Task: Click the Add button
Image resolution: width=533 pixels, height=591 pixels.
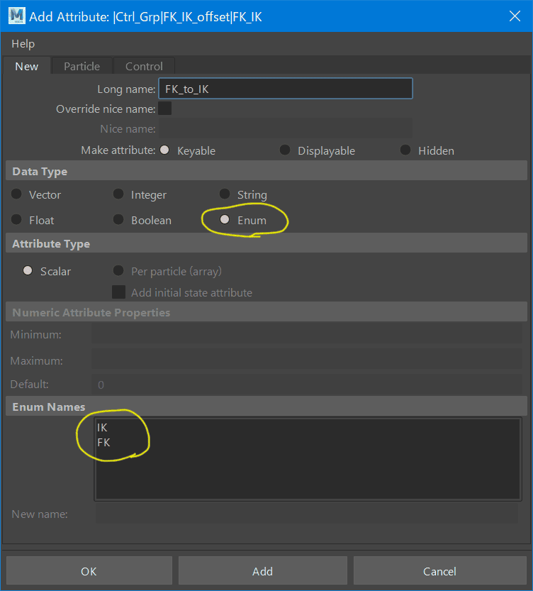Action: (x=263, y=571)
